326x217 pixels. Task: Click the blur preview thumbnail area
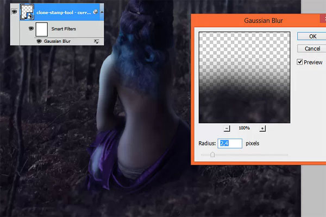pyautogui.click(x=244, y=77)
